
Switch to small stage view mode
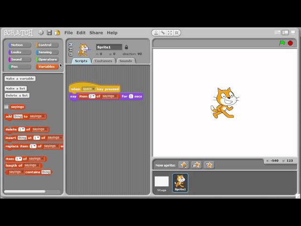click(x=277, y=32)
